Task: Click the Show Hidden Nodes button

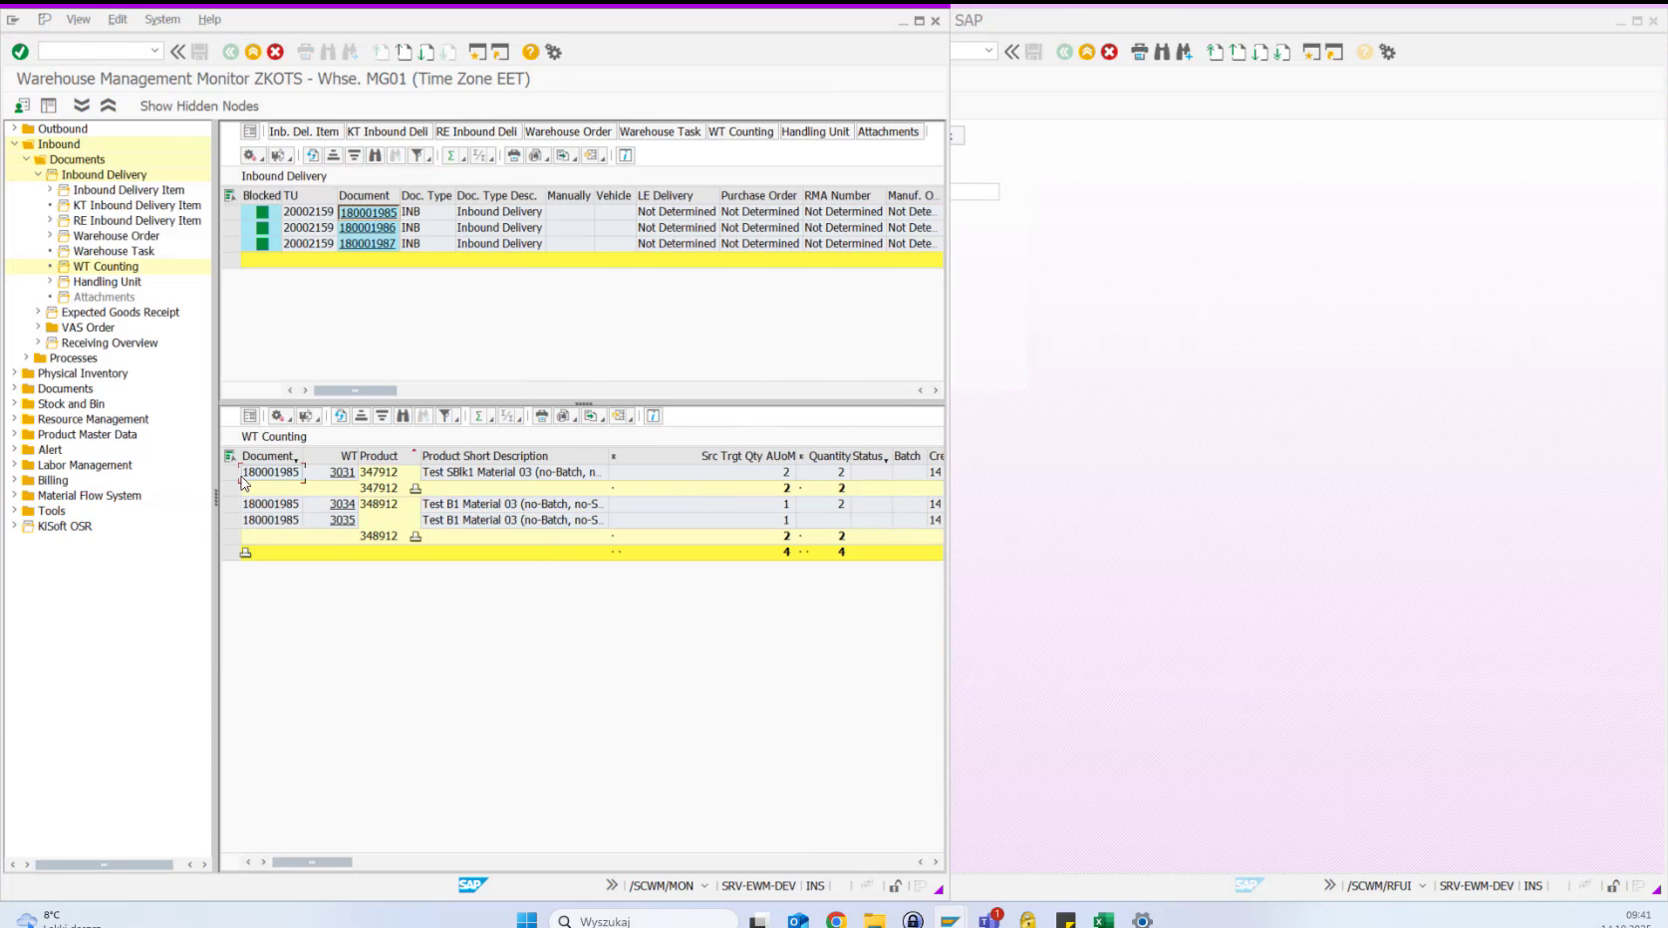Action: click(x=197, y=106)
